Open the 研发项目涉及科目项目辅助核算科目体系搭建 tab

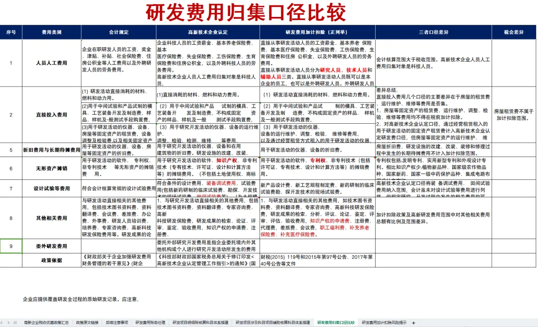(x=273, y=323)
